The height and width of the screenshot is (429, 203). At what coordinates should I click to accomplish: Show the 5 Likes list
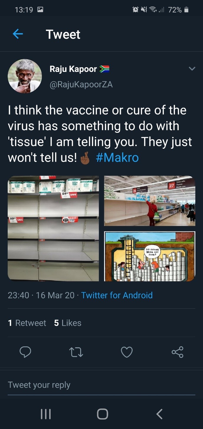click(68, 323)
